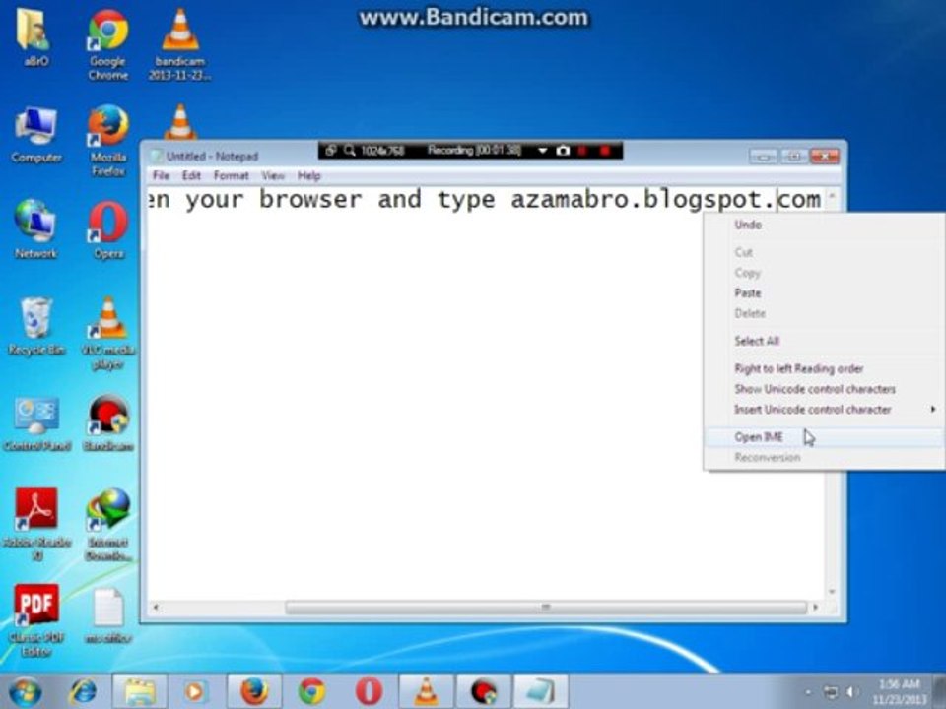Maximize the Notepad window
Image resolution: width=946 pixels, height=709 pixels.
pyautogui.click(x=794, y=157)
